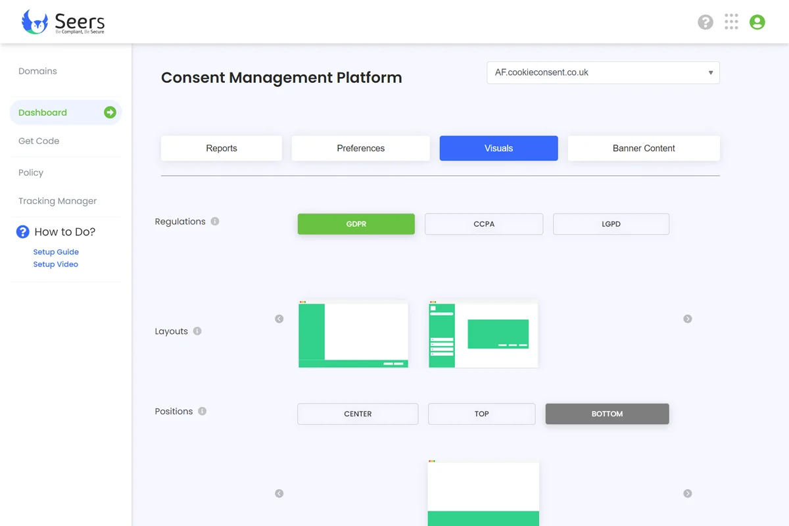Choose the LGPD regulation option
The height and width of the screenshot is (526, 789).
click(x=611, y=224)
